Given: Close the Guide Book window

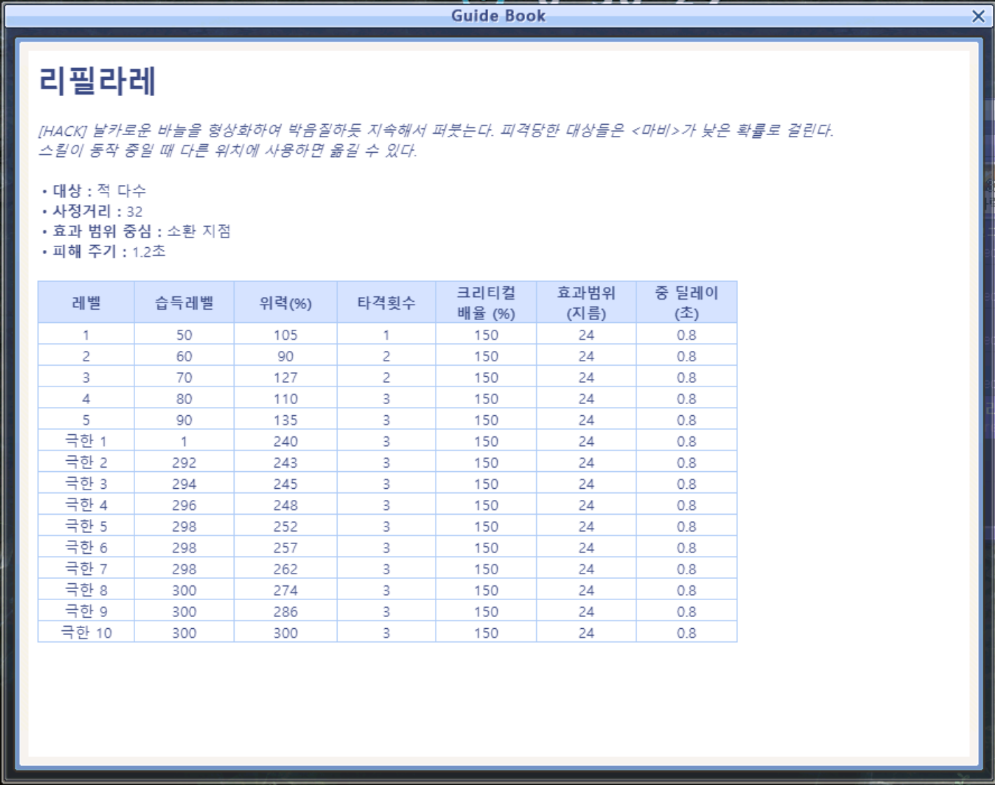Looking at the screenshot, I should point(978,16).
